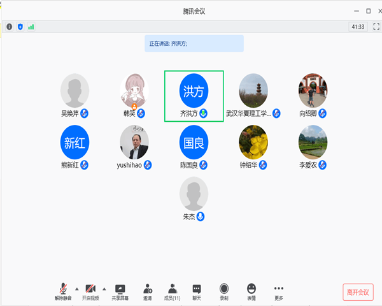Select yushihao's participant thumbnail
The height and width of the screenshot is (306, 382).
tap(134, 142)
